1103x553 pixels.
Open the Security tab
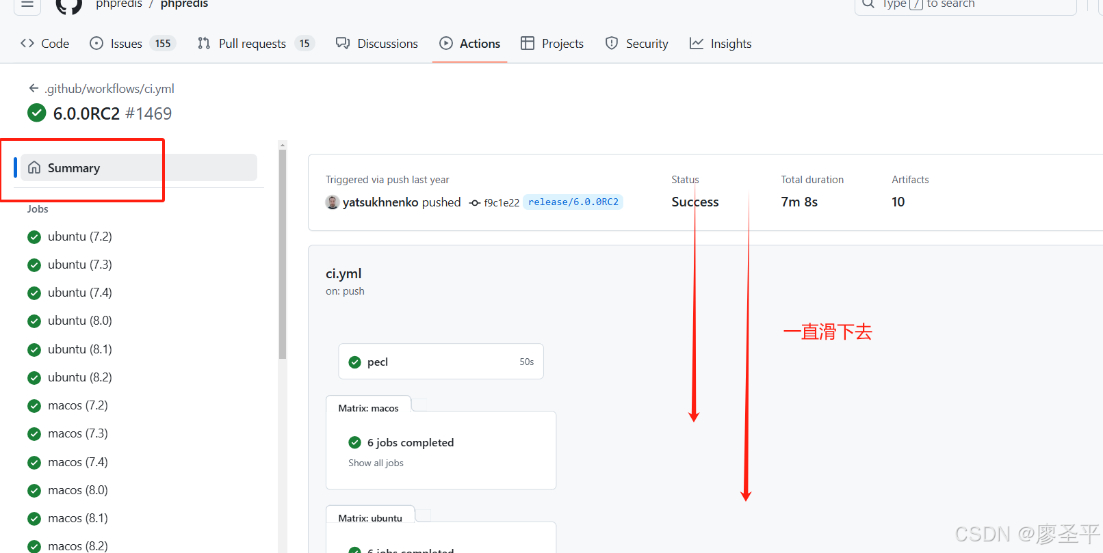click(x=637, y=43)
